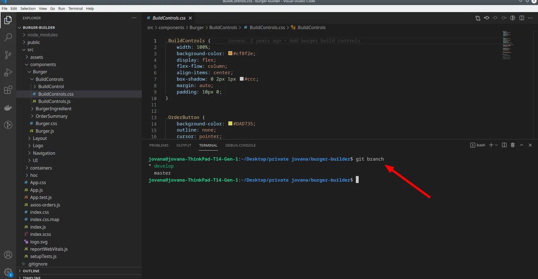This screenshot has width=538, height=279.
Task: Open the Source Control view
Action: pos(8,55)
